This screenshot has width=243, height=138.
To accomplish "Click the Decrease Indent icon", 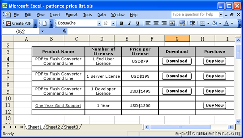I will pyautogui.click(x=193, y=24).
